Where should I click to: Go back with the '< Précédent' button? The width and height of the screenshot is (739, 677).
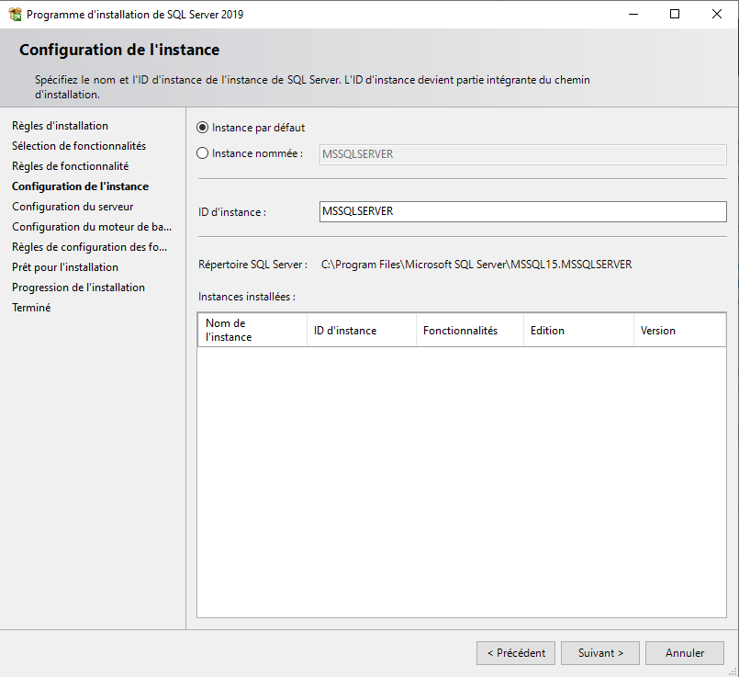coord(516,653)
